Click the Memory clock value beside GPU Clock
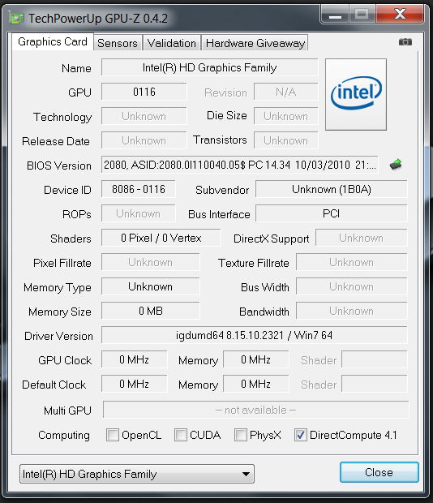The image size is (433, 503). (x=256, y=359)
